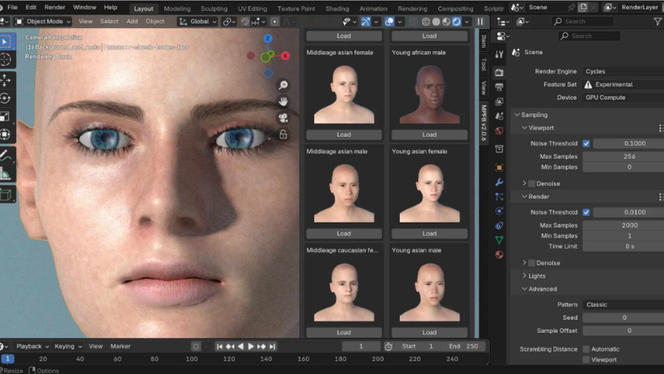Image resolution: width=664 pixels, height=374 pixels.
Task: Enable Viewport Scrambling Distance checkbox
Action: coord(586,359)
